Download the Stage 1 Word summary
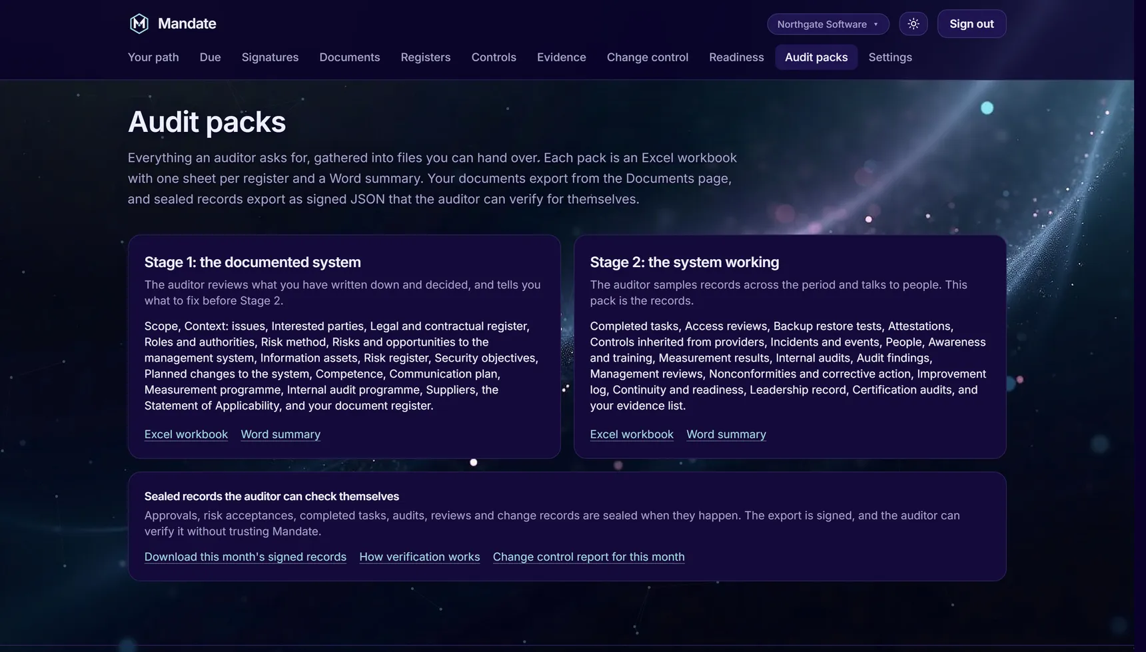The height and width of the screenshot is (652, 1146). tap(281, 434)
